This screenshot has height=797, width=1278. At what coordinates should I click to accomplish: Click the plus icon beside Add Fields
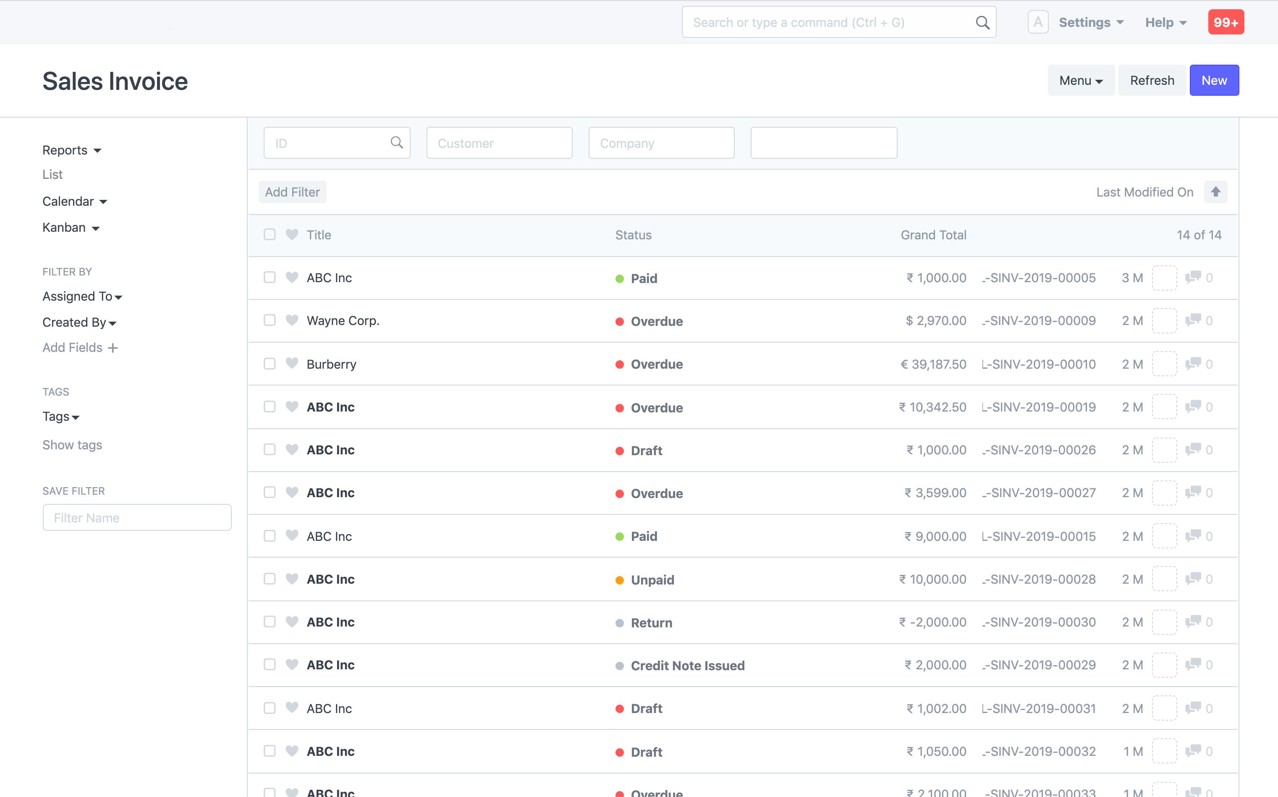(x=113, y=348)
